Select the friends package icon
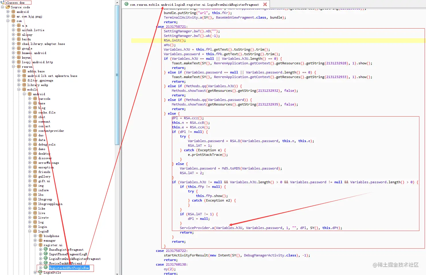 point(35,172)
